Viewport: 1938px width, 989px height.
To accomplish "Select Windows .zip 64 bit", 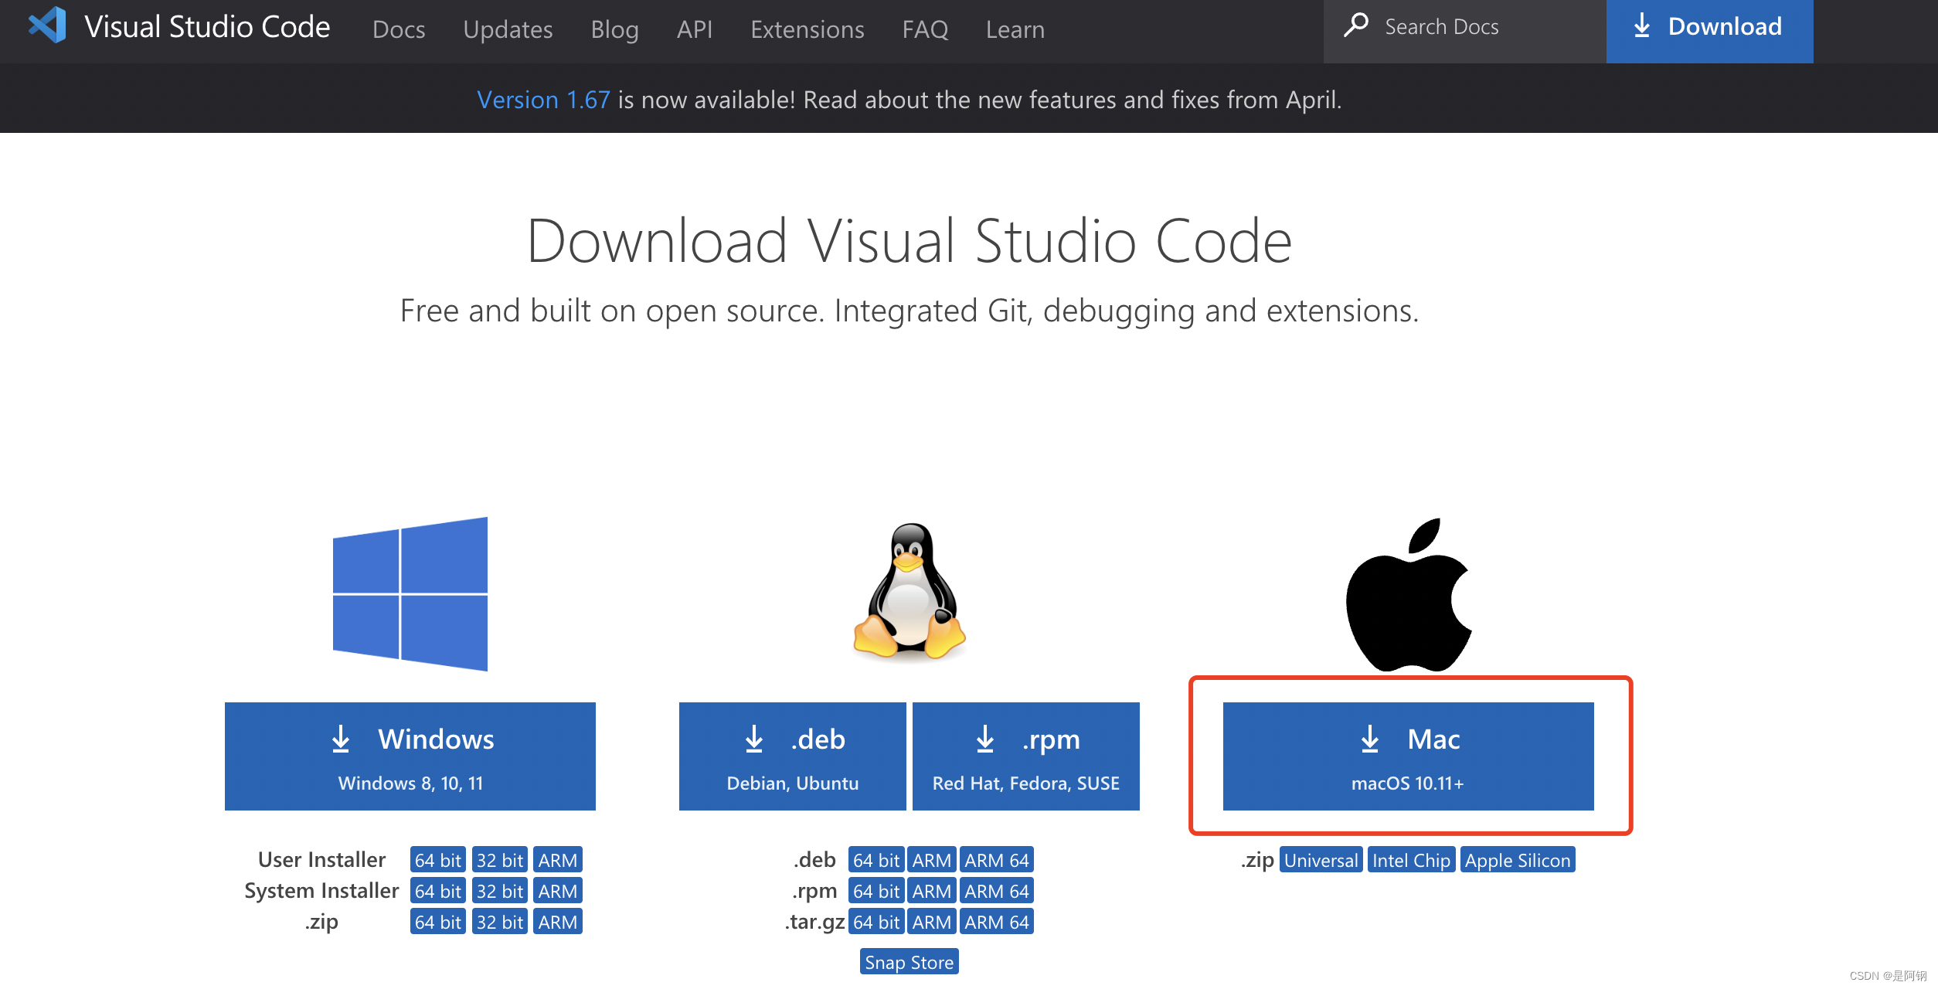I will (437, 922).
